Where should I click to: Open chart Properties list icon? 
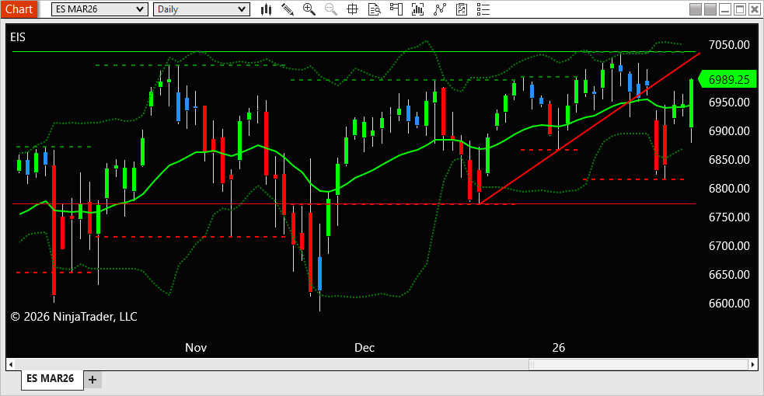(483, 9)
